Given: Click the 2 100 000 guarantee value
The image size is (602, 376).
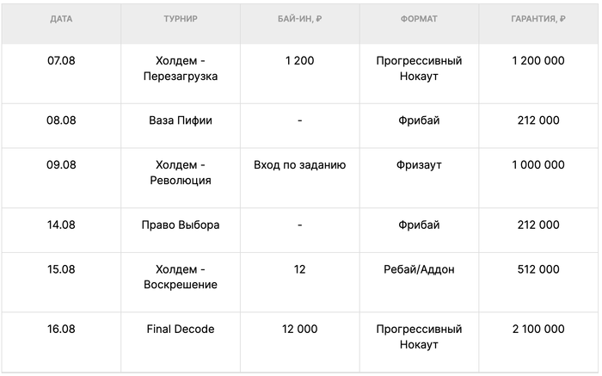Looking at the screenshot, I should (x=538, y=330).
